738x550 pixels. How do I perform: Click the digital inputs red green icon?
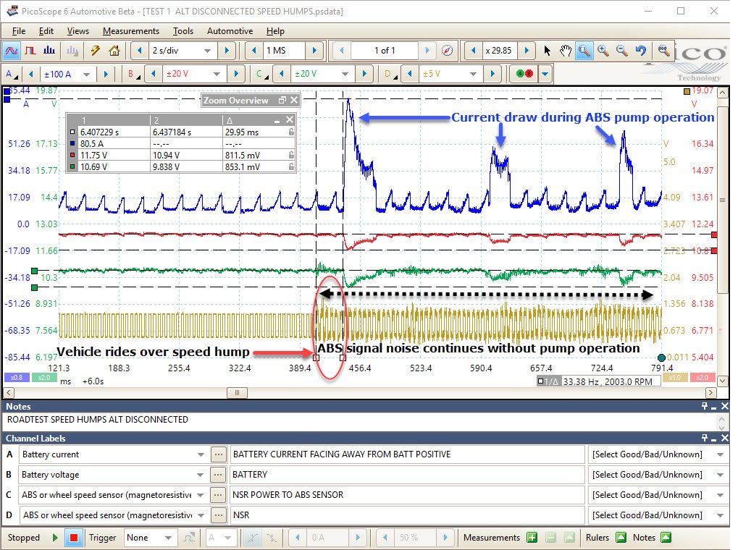tap(524, 74)
